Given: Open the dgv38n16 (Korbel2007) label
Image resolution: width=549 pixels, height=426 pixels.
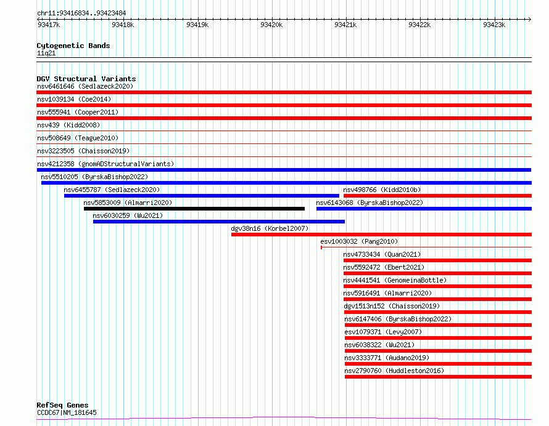Looking at the screenshot, I should coord(270,228).
